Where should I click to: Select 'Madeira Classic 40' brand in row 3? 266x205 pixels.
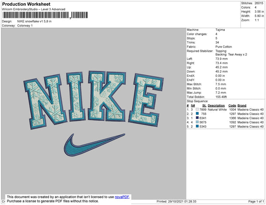point(250,118)
